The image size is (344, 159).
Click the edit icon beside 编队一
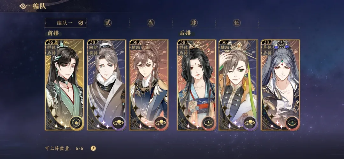pos(81,23)
